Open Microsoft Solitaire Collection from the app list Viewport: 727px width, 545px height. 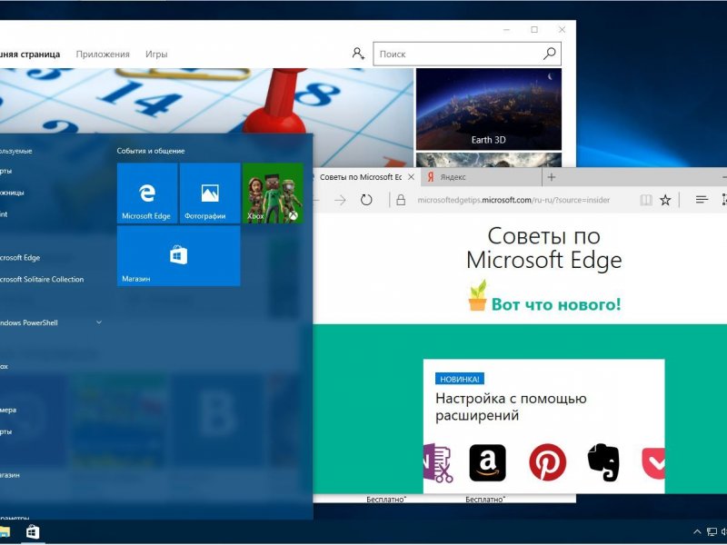tap(42, 280)
